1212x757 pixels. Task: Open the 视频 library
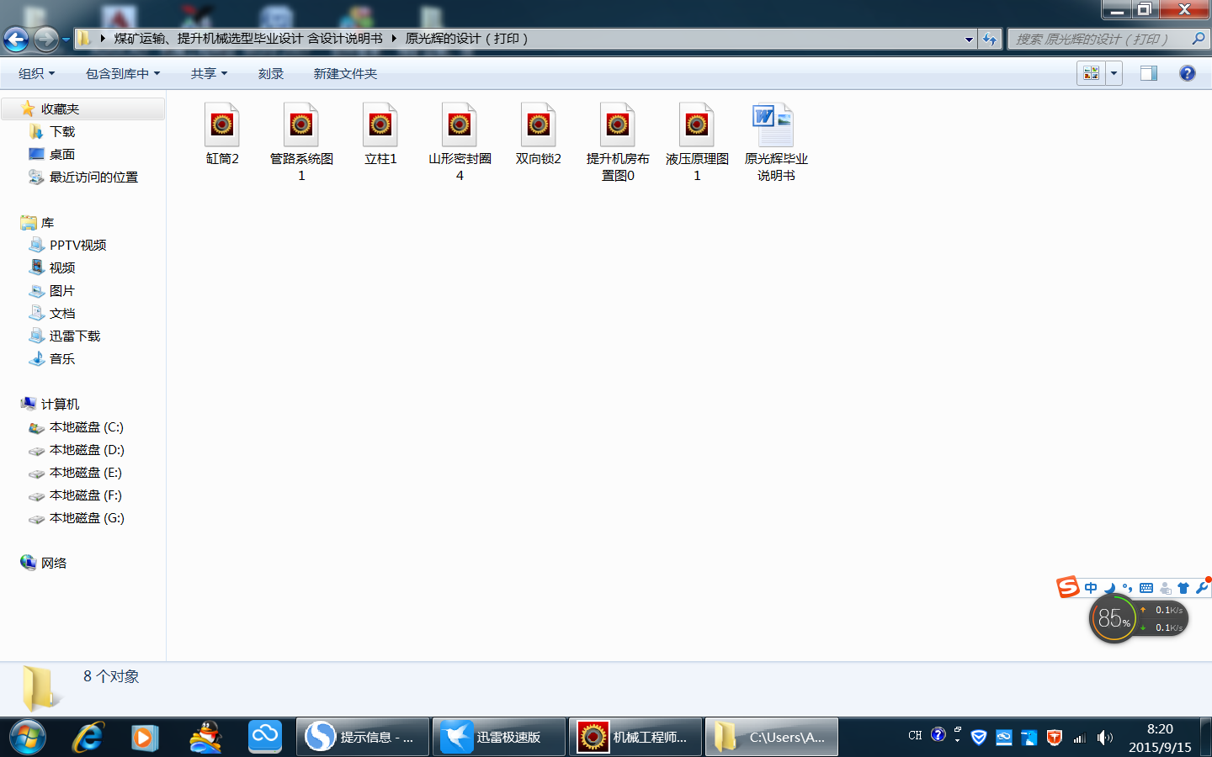point(62,268)
